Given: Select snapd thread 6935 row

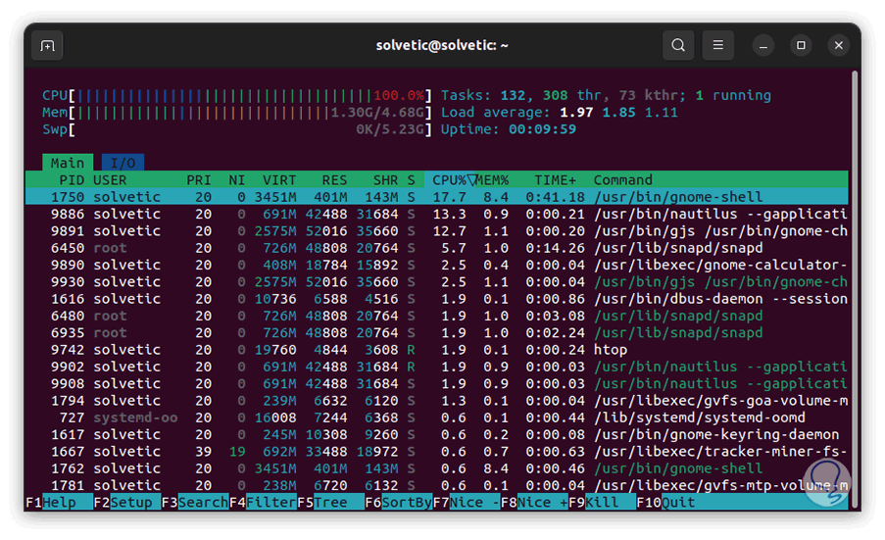Looking at the screenshot, I should pyautogui.click(x=436, y=332).
